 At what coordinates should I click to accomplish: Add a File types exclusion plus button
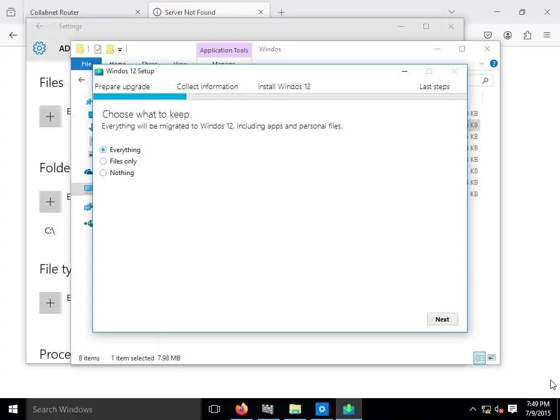[50, 303]
